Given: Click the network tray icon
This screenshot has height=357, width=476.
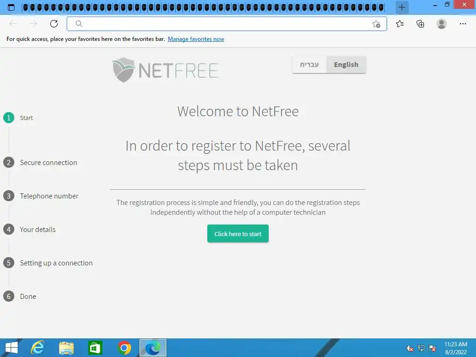Looking at the screenshot, I should pyautogui.click(x=421, y=348).
